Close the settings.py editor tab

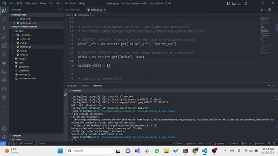pos(105,10)
